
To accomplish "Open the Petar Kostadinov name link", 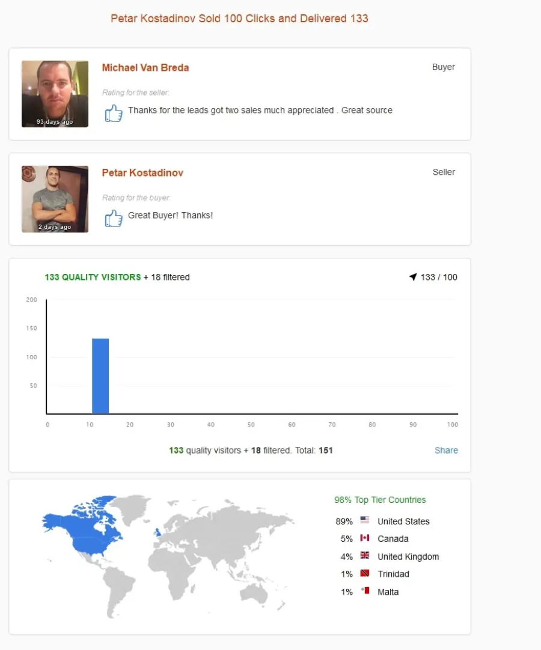I will [142, 173].
